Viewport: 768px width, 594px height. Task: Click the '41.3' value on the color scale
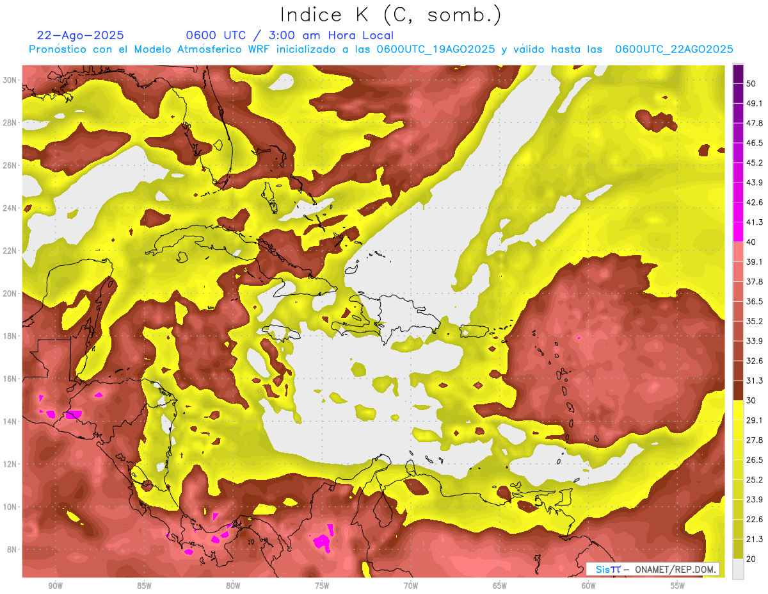coord(755,223)
